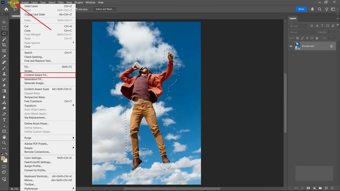Open the Kind filter dropdown

[298, 26]
